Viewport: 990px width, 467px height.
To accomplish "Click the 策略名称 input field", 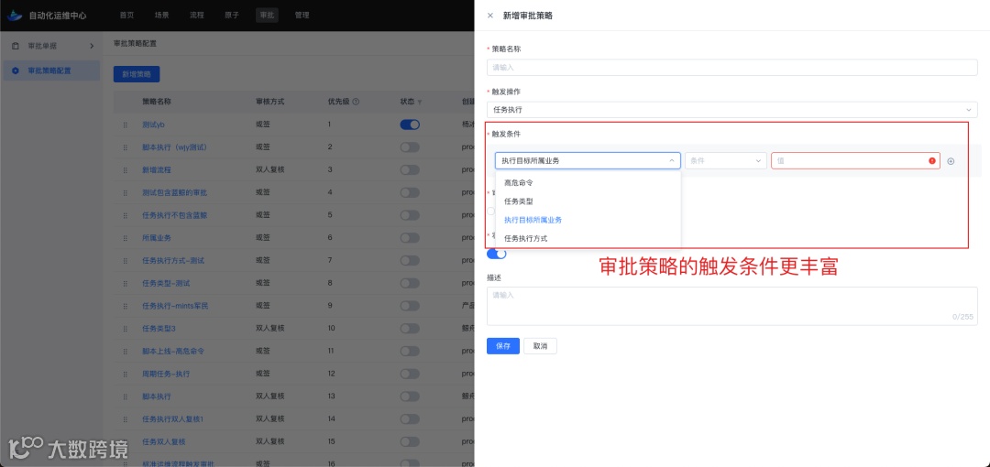I will pyautogui.click(x=731, y=68).
